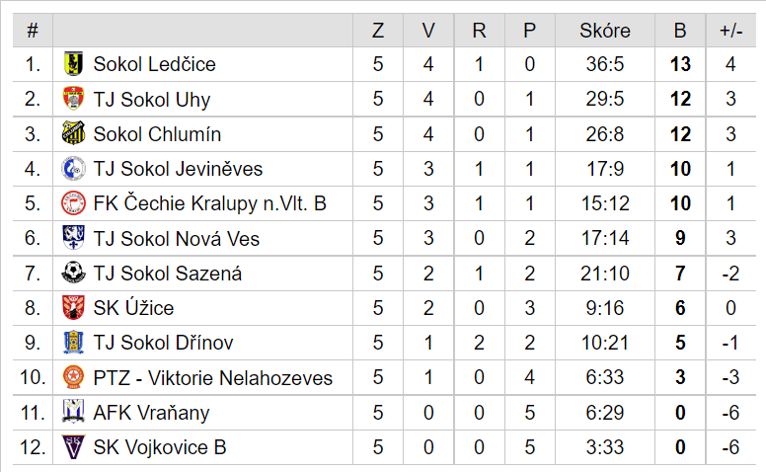Select the 36:5 score cell of Ledčice
This screenshot has width=766, height=472.
point(605,64)
